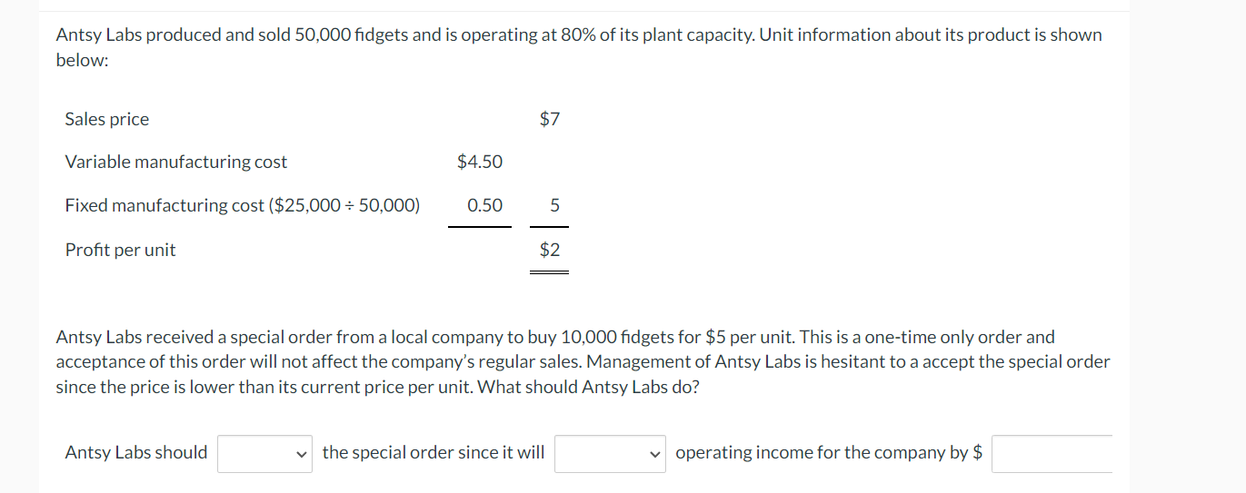The width and height of the screenshot is (1246, 493).
Task: Click 'the special order since it will' text
Action: click(434, 452)
